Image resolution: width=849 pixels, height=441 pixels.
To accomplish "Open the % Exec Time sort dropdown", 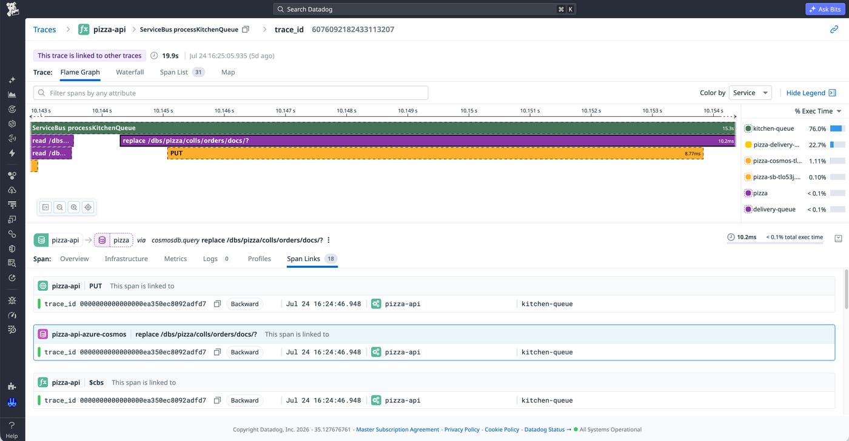I will tap(818, 111).
